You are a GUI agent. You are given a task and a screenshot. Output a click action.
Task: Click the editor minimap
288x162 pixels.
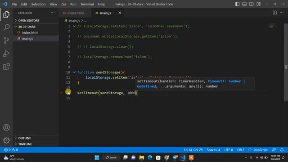[x=273, y=26]
